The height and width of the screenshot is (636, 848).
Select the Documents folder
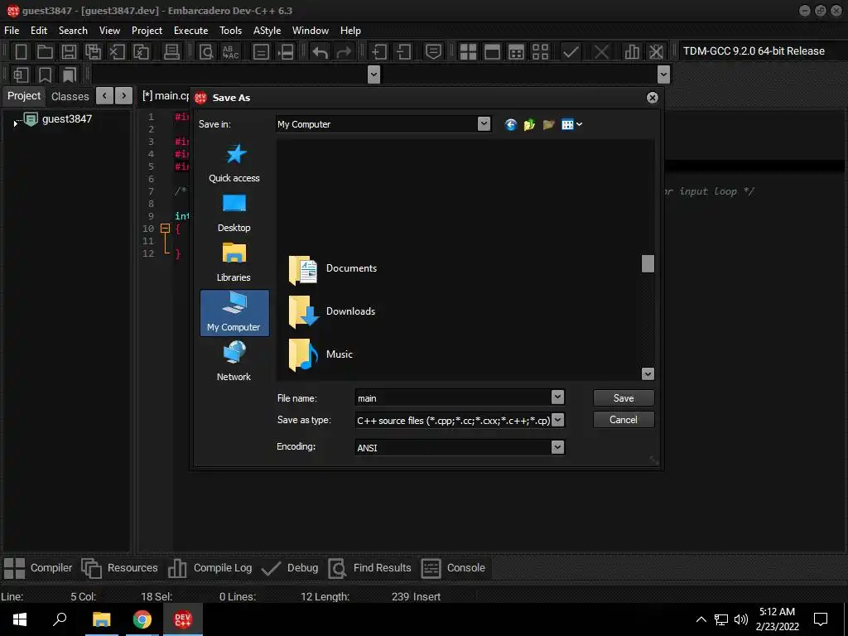333,269
